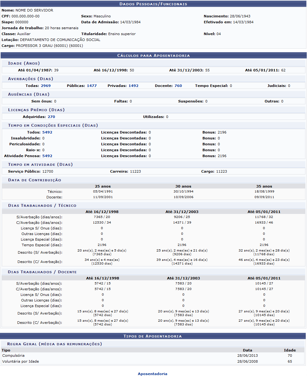Select the Regra Geral section heading
The width and height of the screenshot is (307, 376).
click(54, 344)
